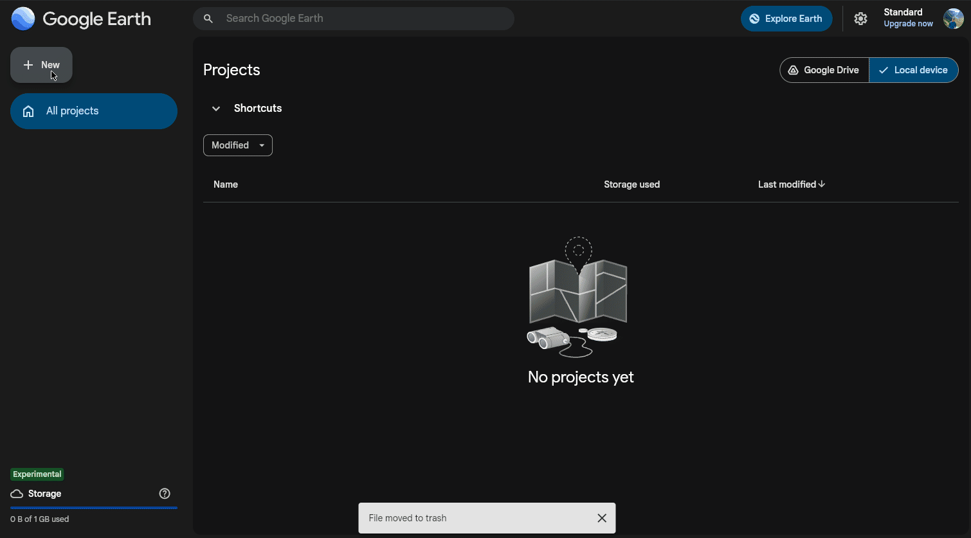Click the Upgrade now link
The image size is (971, 538).
coord(908,24)
